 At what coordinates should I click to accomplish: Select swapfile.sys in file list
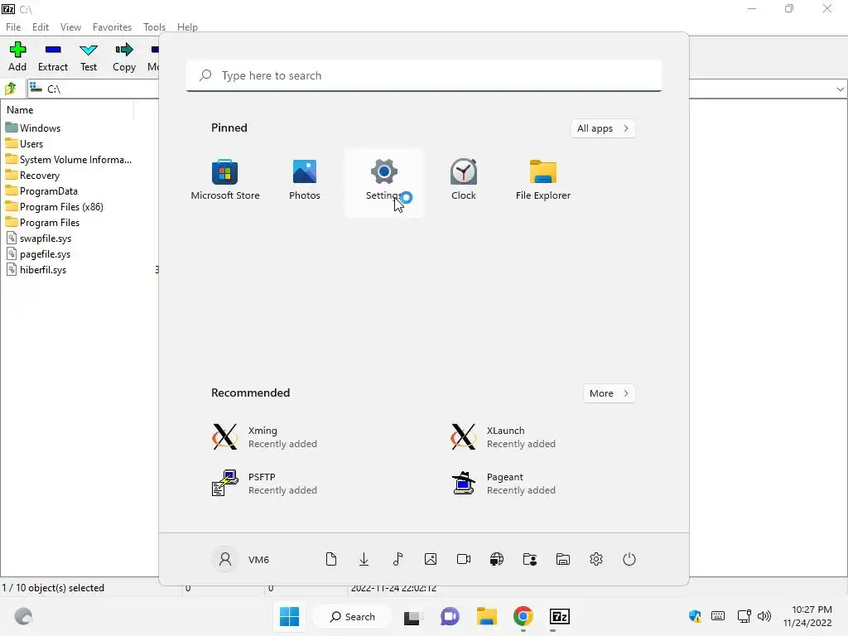pos(38,238)
